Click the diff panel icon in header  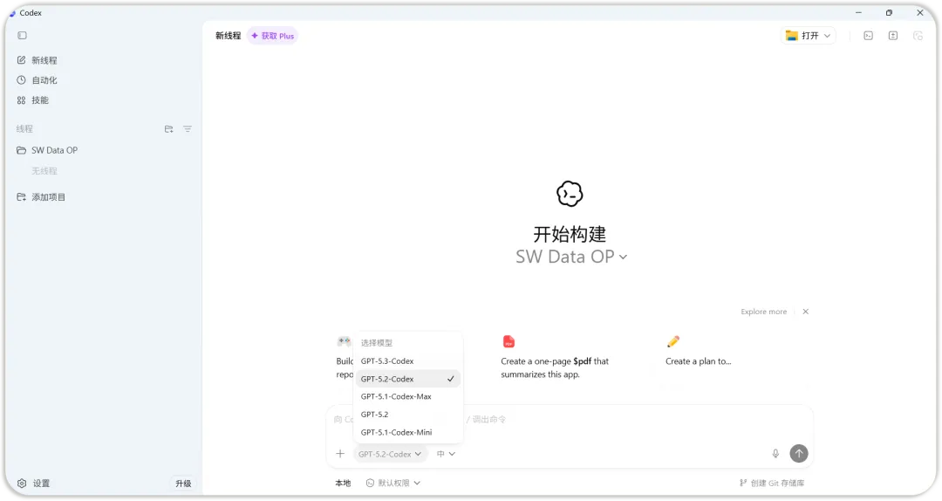pos(893,36)
